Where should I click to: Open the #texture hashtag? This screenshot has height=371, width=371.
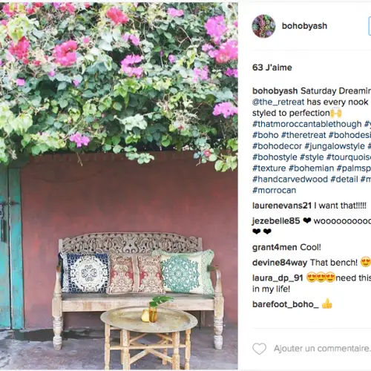coord(269,168)
